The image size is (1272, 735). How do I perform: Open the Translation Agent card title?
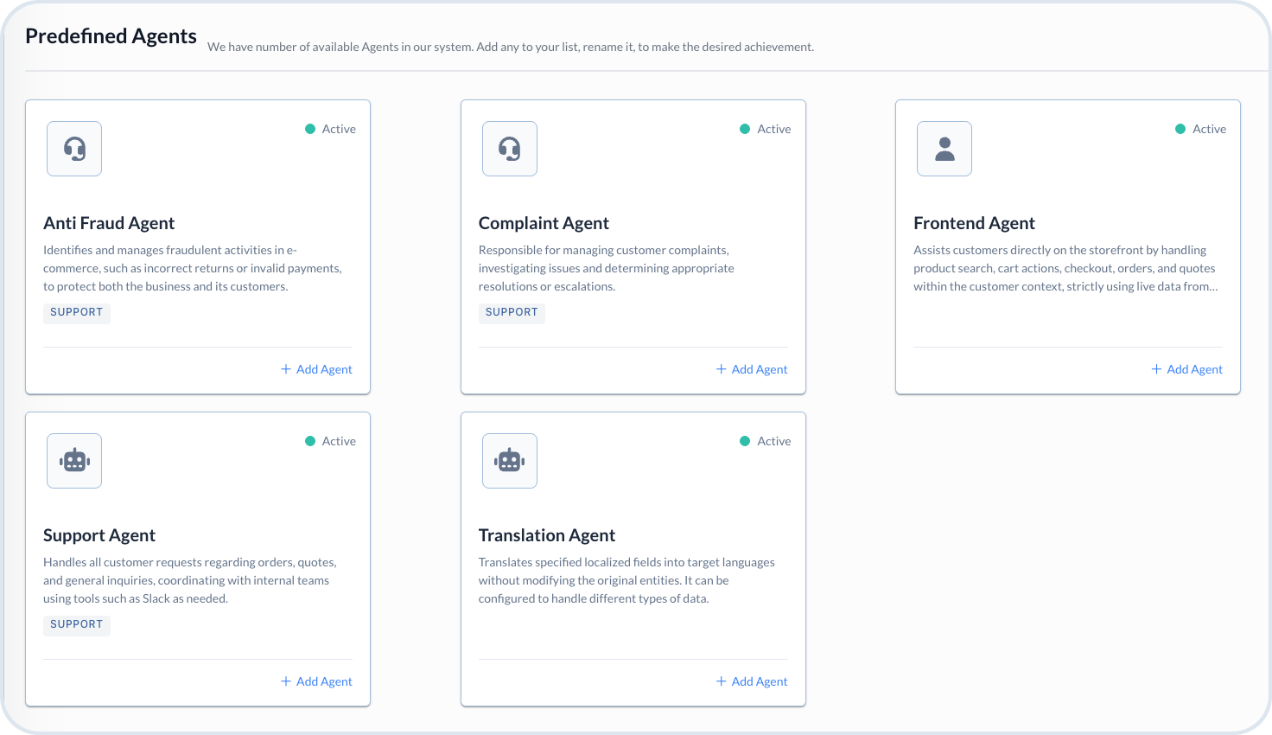point(547,535)
